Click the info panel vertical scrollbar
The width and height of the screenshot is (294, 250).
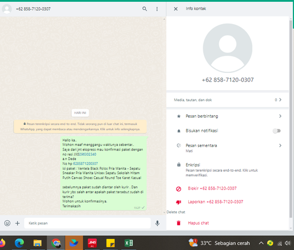pyautogui.click(x=290, y=119)
